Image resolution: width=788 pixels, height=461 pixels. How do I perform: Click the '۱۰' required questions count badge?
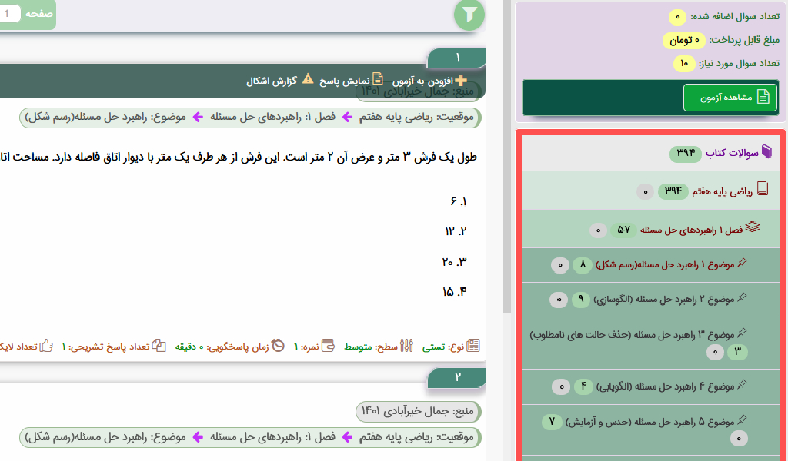click(x=684, y=64)
